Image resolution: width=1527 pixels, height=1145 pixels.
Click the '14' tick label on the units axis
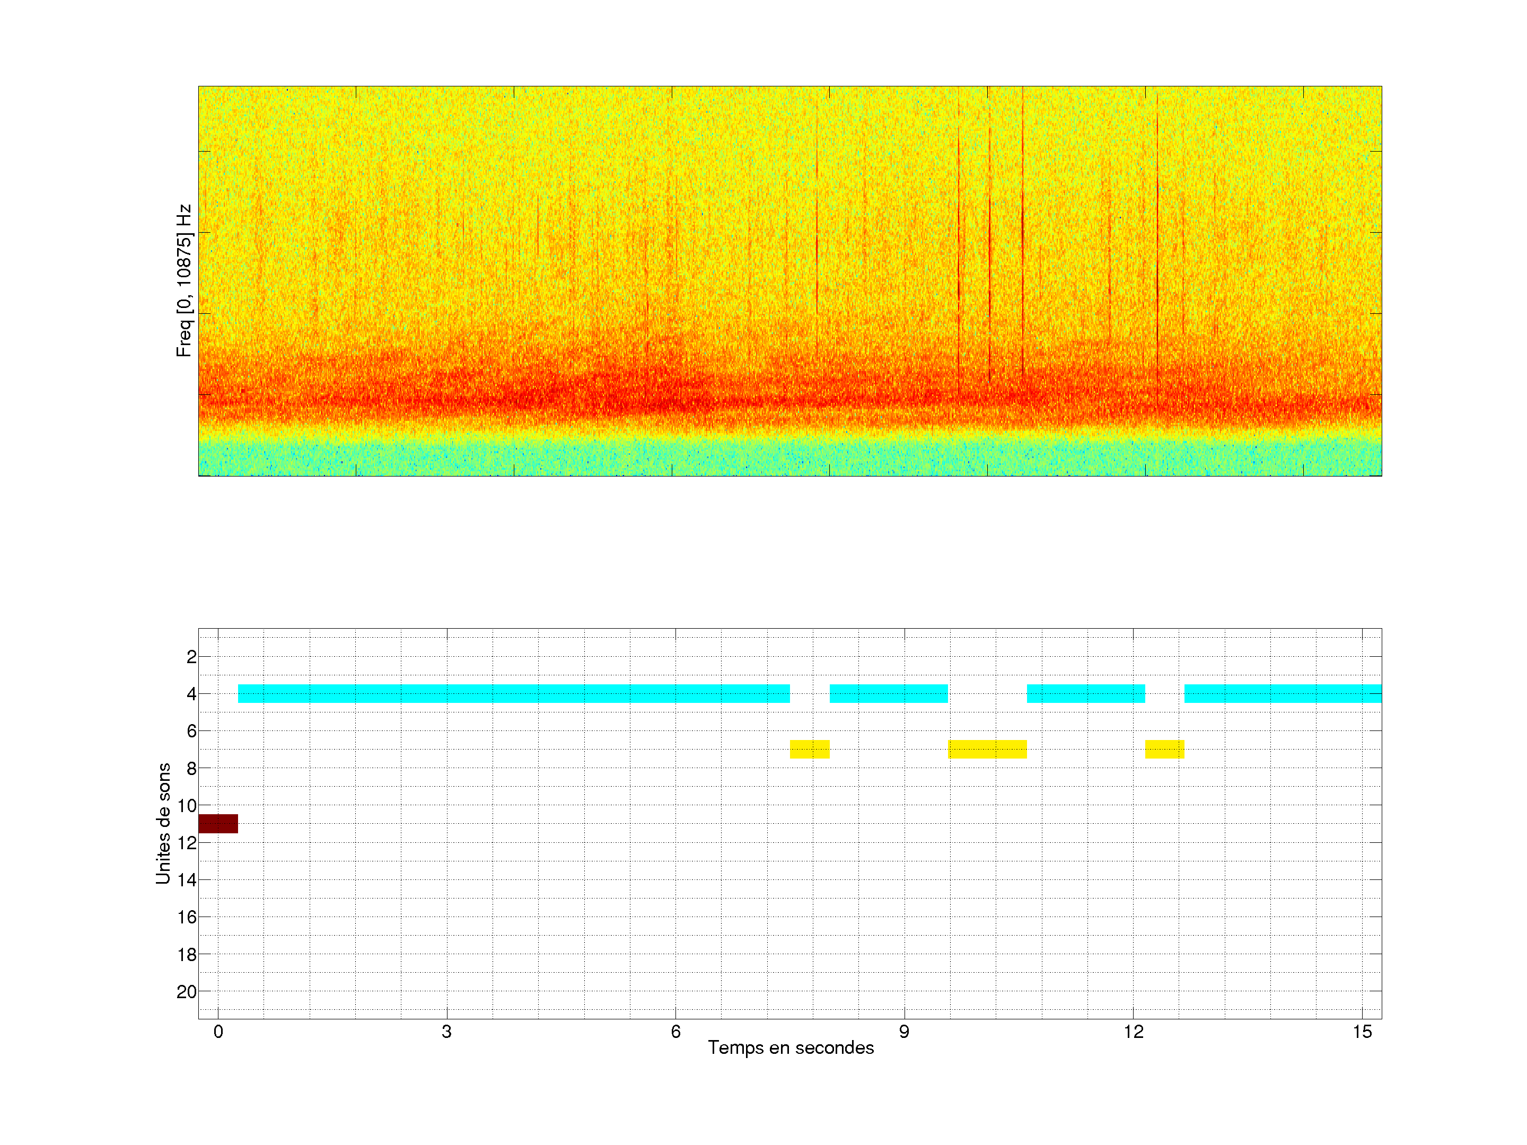(x=187, y=880)
